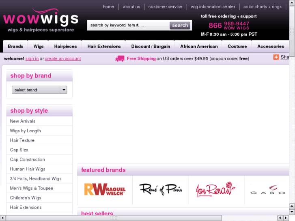295x221 pixels.
Task: Click the free shipping truck icon
Action: point(120,58)
